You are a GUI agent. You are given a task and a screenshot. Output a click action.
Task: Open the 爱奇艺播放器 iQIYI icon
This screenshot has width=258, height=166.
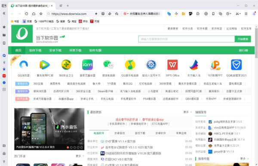click(87, 65)
